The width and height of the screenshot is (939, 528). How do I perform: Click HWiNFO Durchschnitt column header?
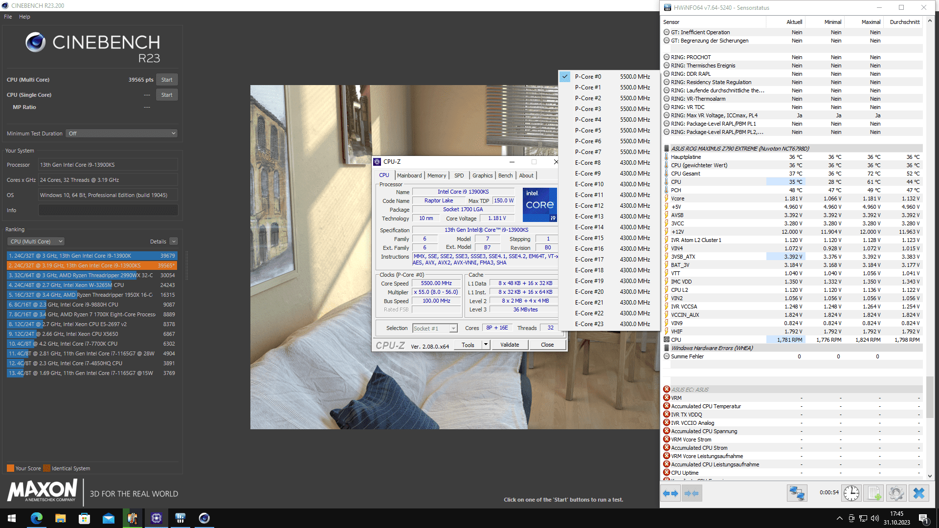[x=905, y=22]
